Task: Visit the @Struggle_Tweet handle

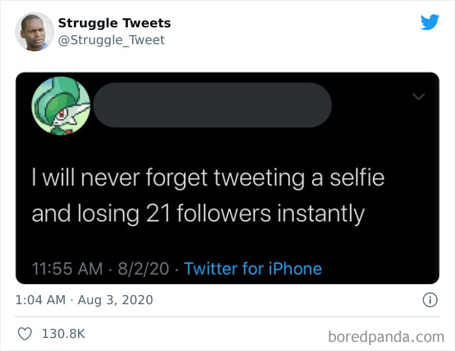Action: 111,40
